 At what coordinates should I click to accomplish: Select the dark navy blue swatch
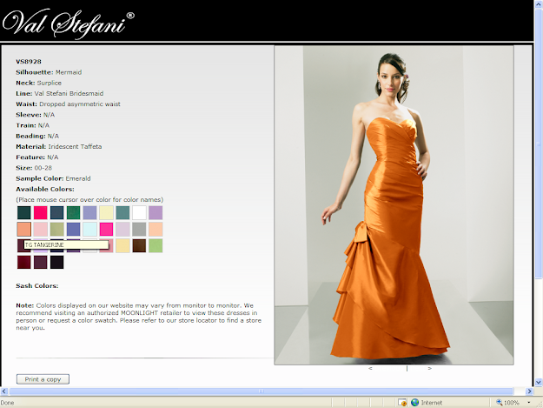point(56,212)
